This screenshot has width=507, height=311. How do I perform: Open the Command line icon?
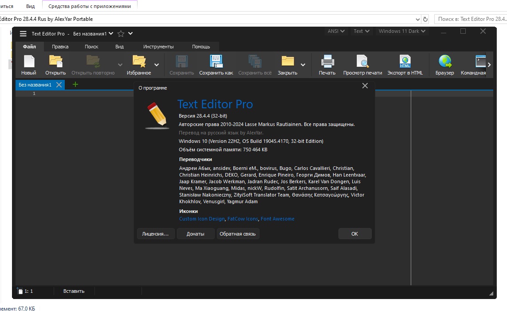(480, 61)
